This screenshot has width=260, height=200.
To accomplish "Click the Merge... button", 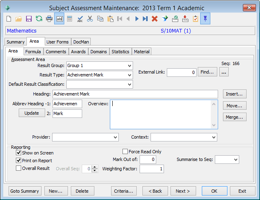I will coord(234,117).
